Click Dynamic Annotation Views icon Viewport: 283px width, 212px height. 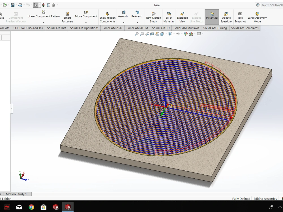coord(157,34)
